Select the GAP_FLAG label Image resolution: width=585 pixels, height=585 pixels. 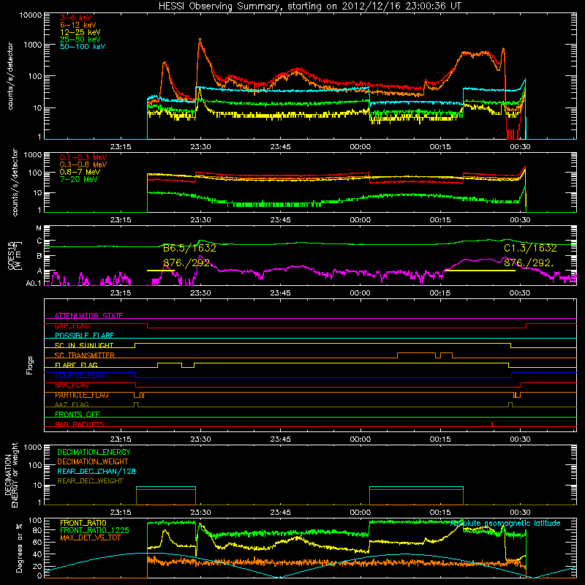coord(72,325)
